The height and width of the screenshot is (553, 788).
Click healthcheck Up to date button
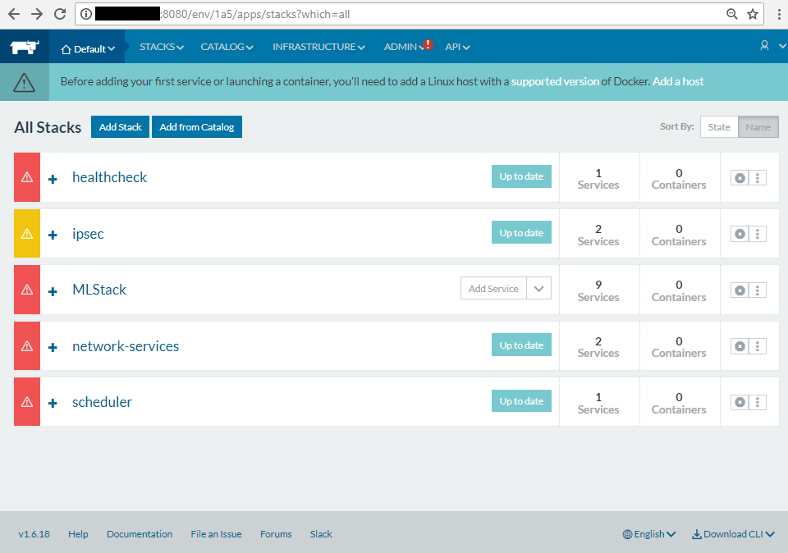[x=521, y=176]
